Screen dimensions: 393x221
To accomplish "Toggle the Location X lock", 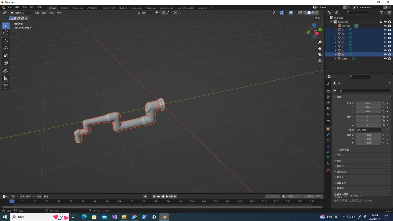I will (384, 104).
